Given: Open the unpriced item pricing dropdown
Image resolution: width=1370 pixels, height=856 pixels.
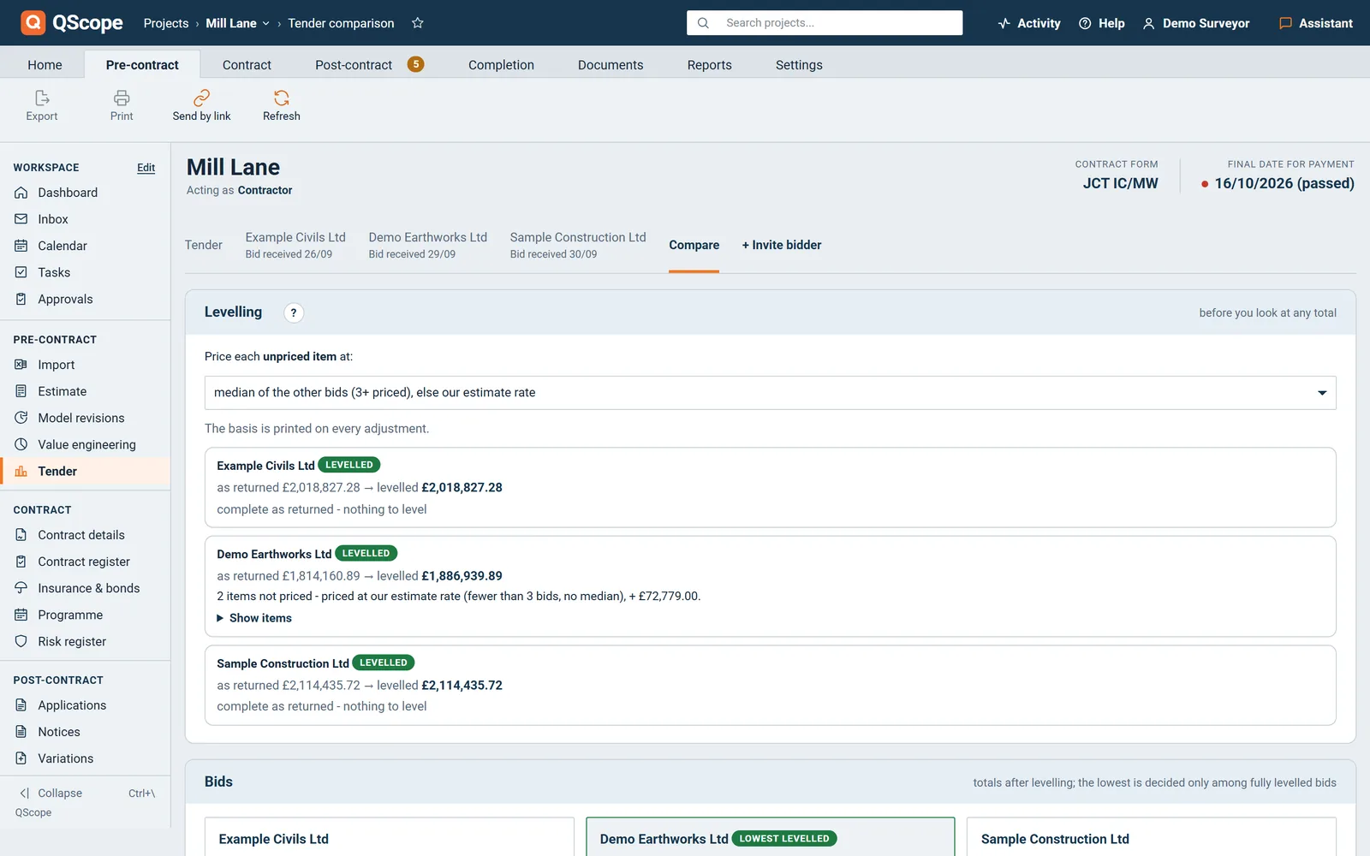Looking at the screenshot, I should [770, 393].
